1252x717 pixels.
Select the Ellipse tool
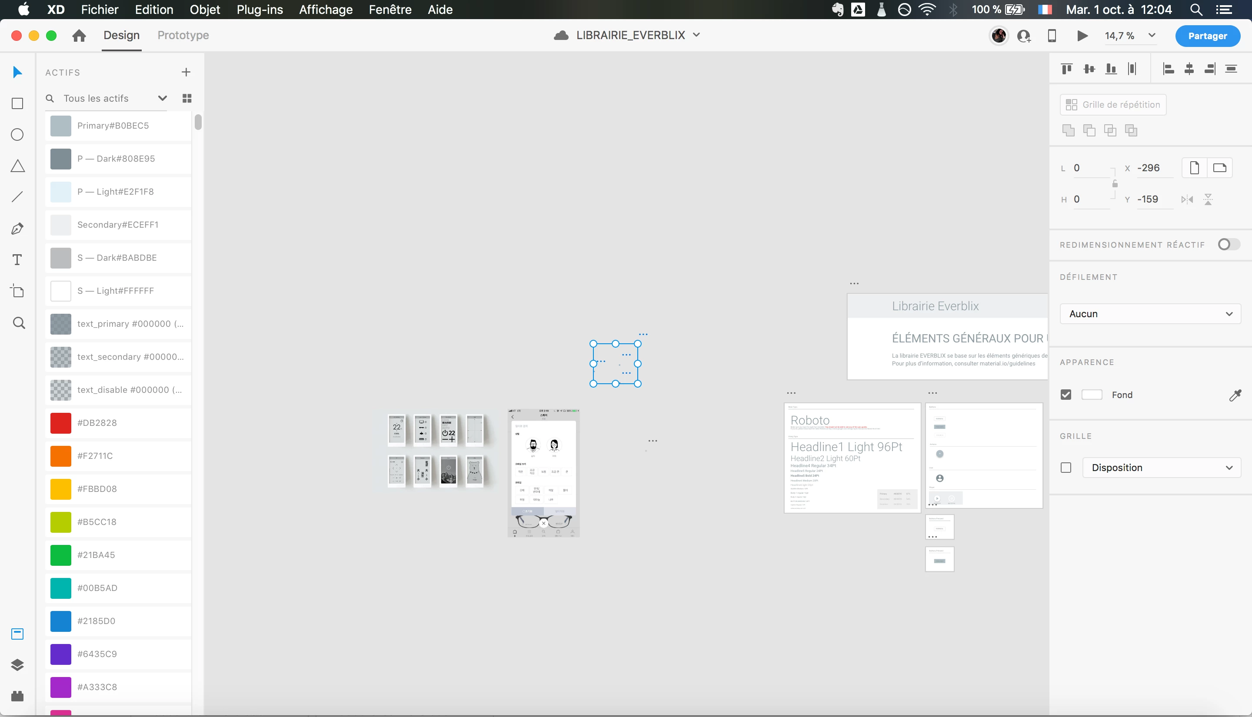pyautogui.click(x=17, y=134)
